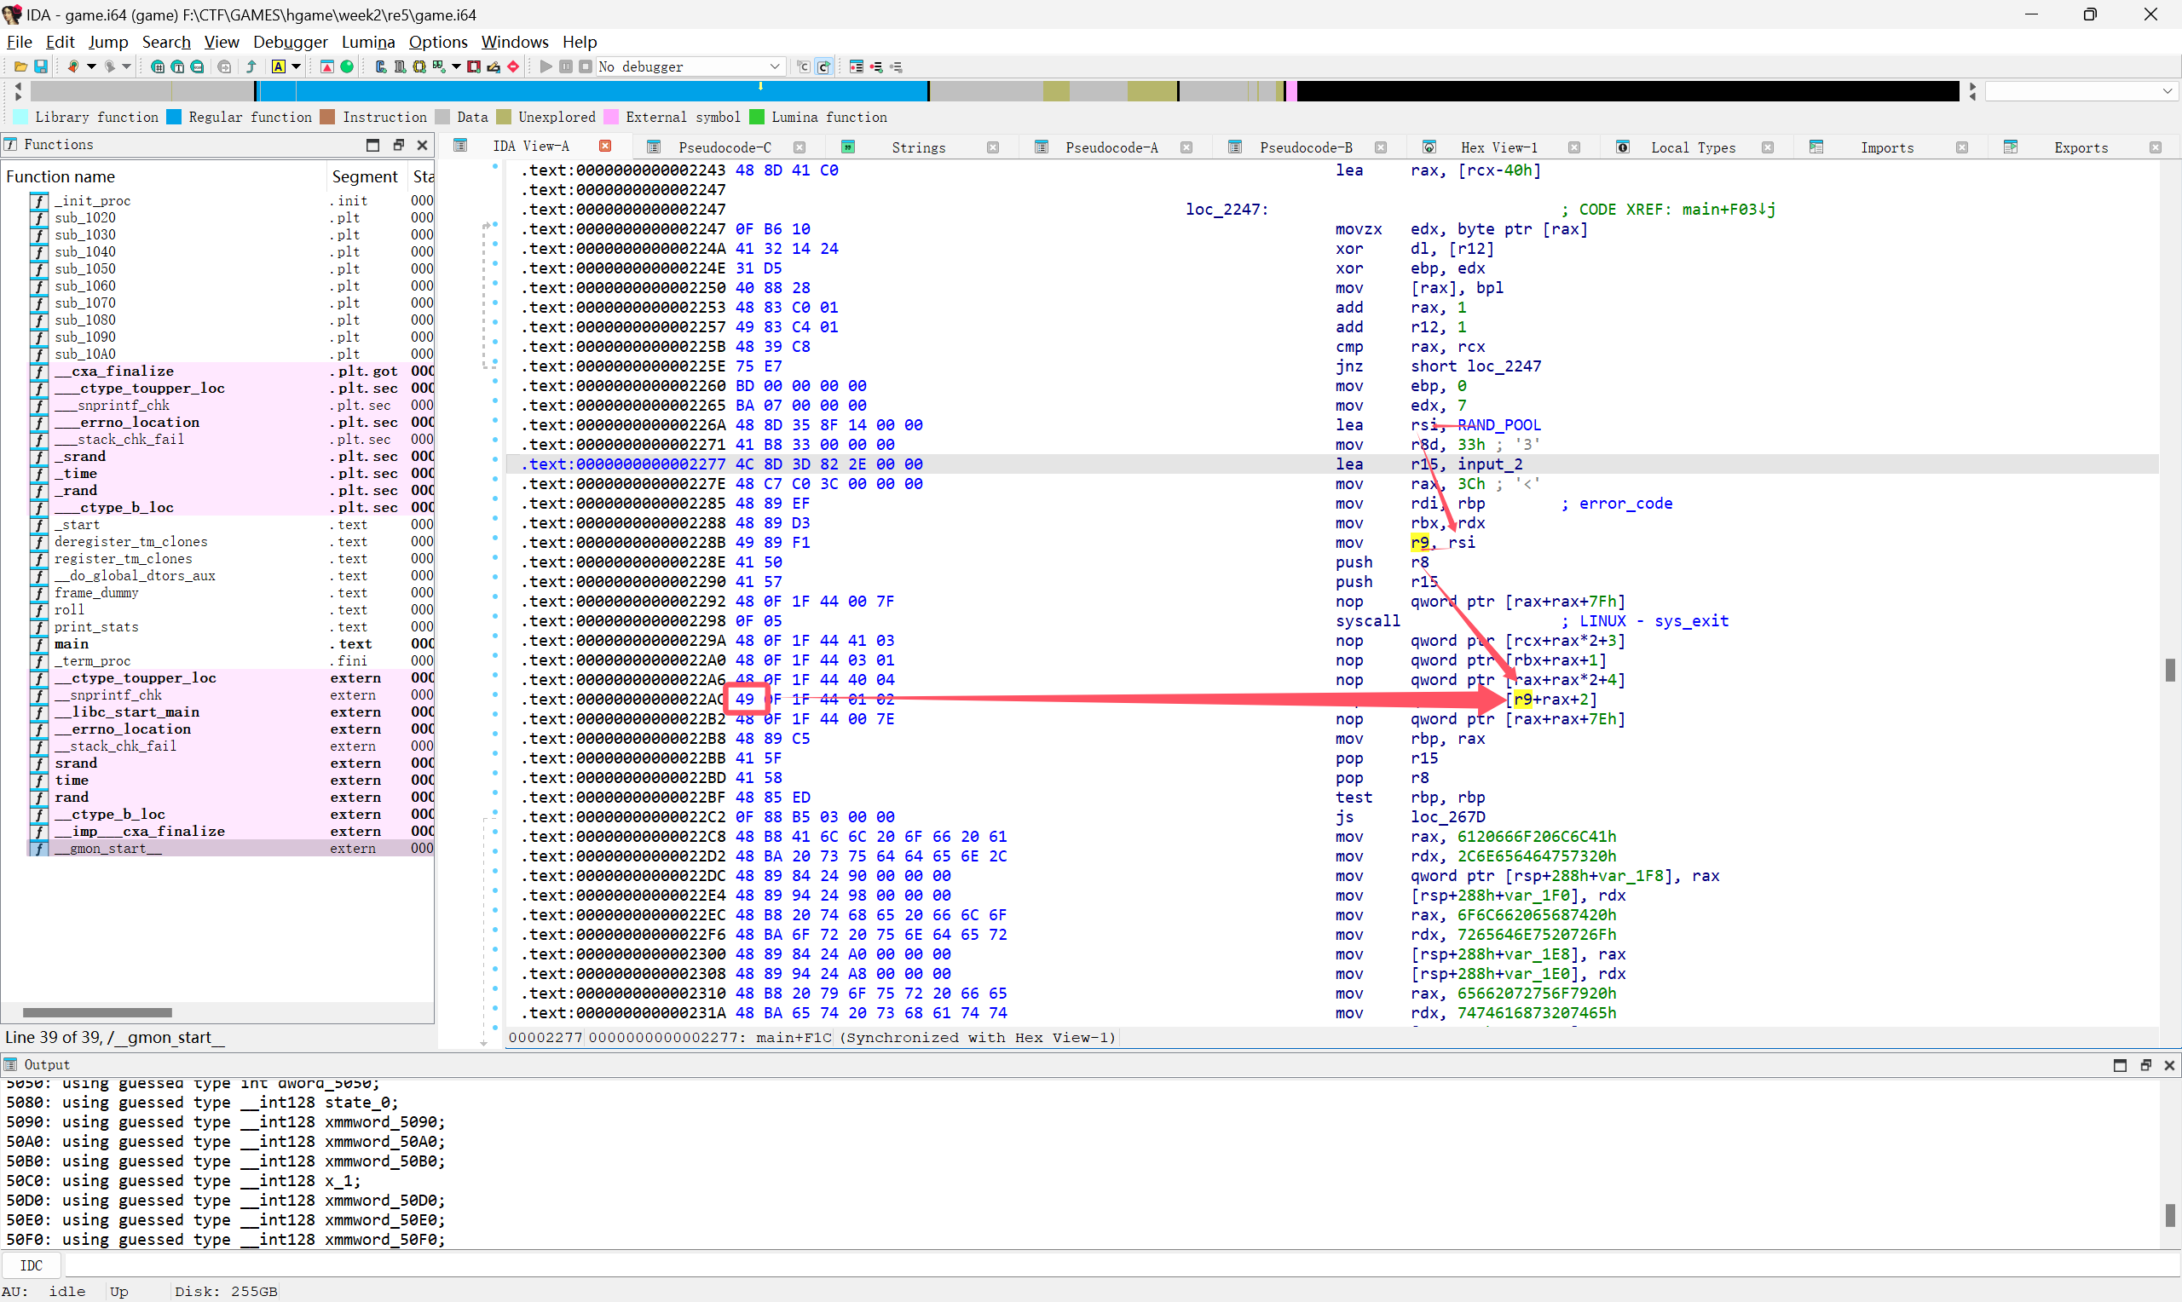This screenshot has height=1302, width=2182.
Task: Click the Open file folder icon
Action: click(20, 66)
